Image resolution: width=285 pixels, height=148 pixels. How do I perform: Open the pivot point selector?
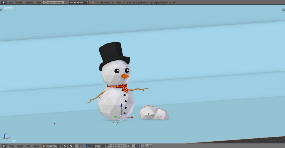pos(72,146)
